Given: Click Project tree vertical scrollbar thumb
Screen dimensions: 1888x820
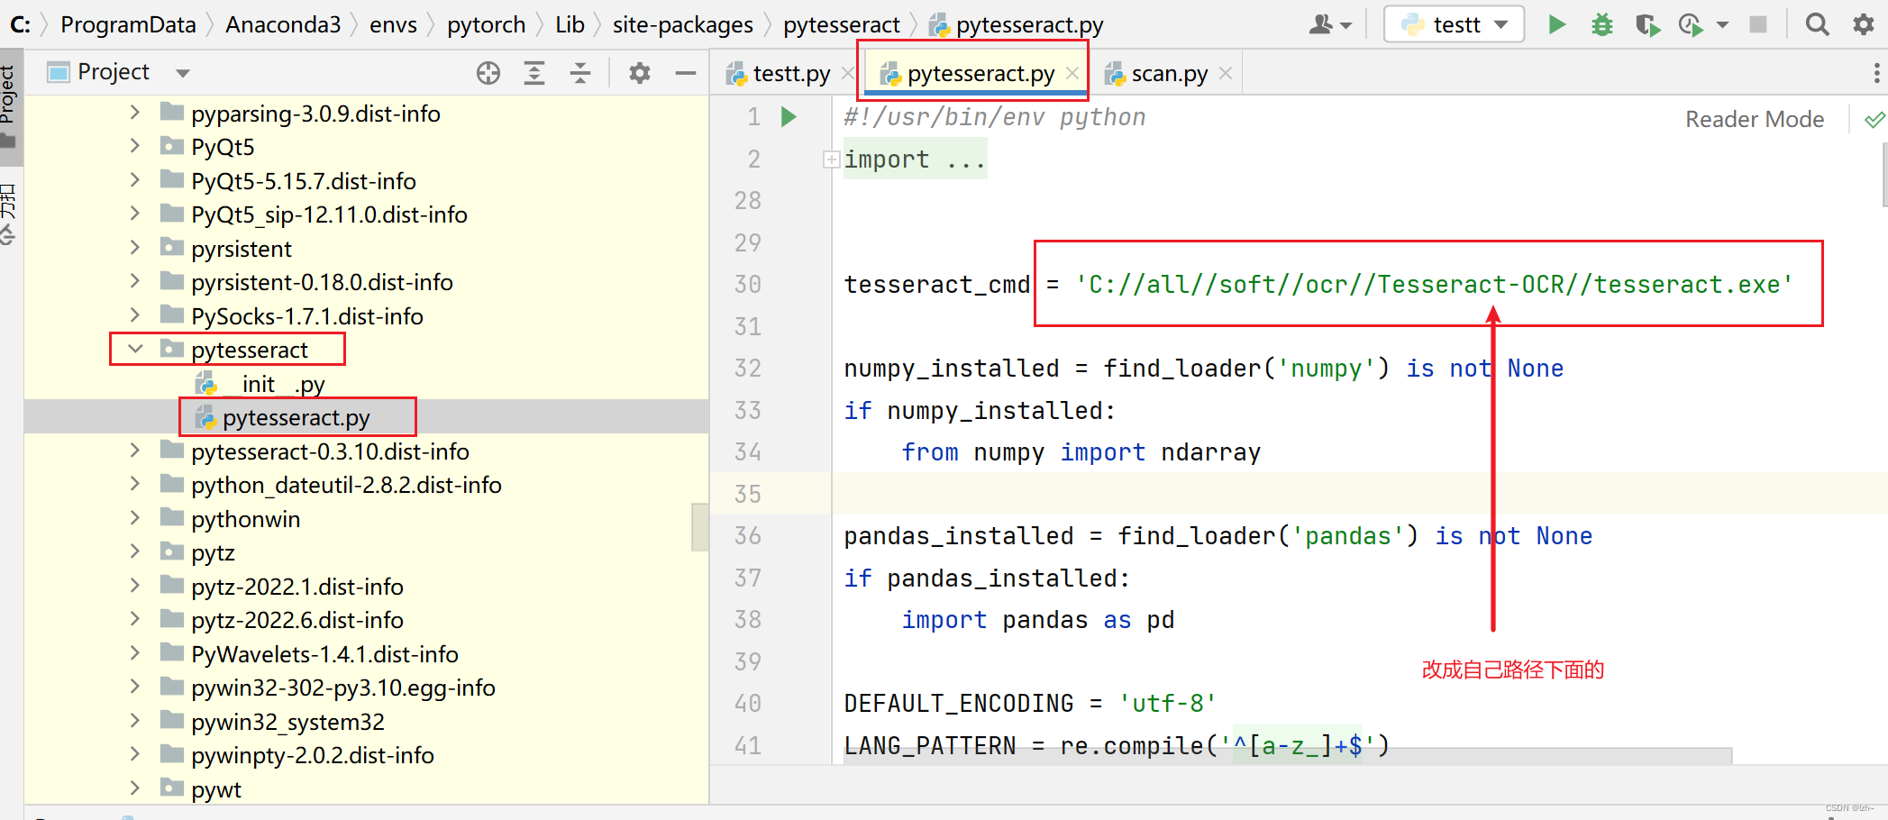Looking at the screenshot, I should [x=699, y=527].
